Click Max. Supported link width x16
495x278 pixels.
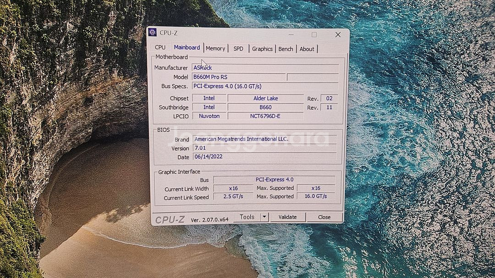316,188
